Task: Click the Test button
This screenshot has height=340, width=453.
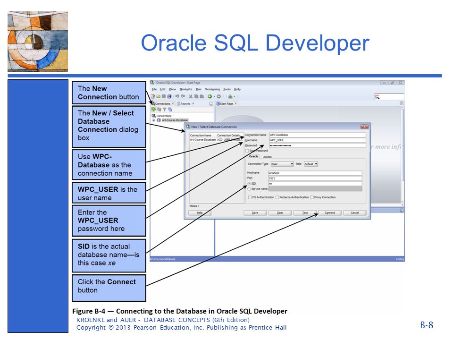Action: [x=305, y=213]
